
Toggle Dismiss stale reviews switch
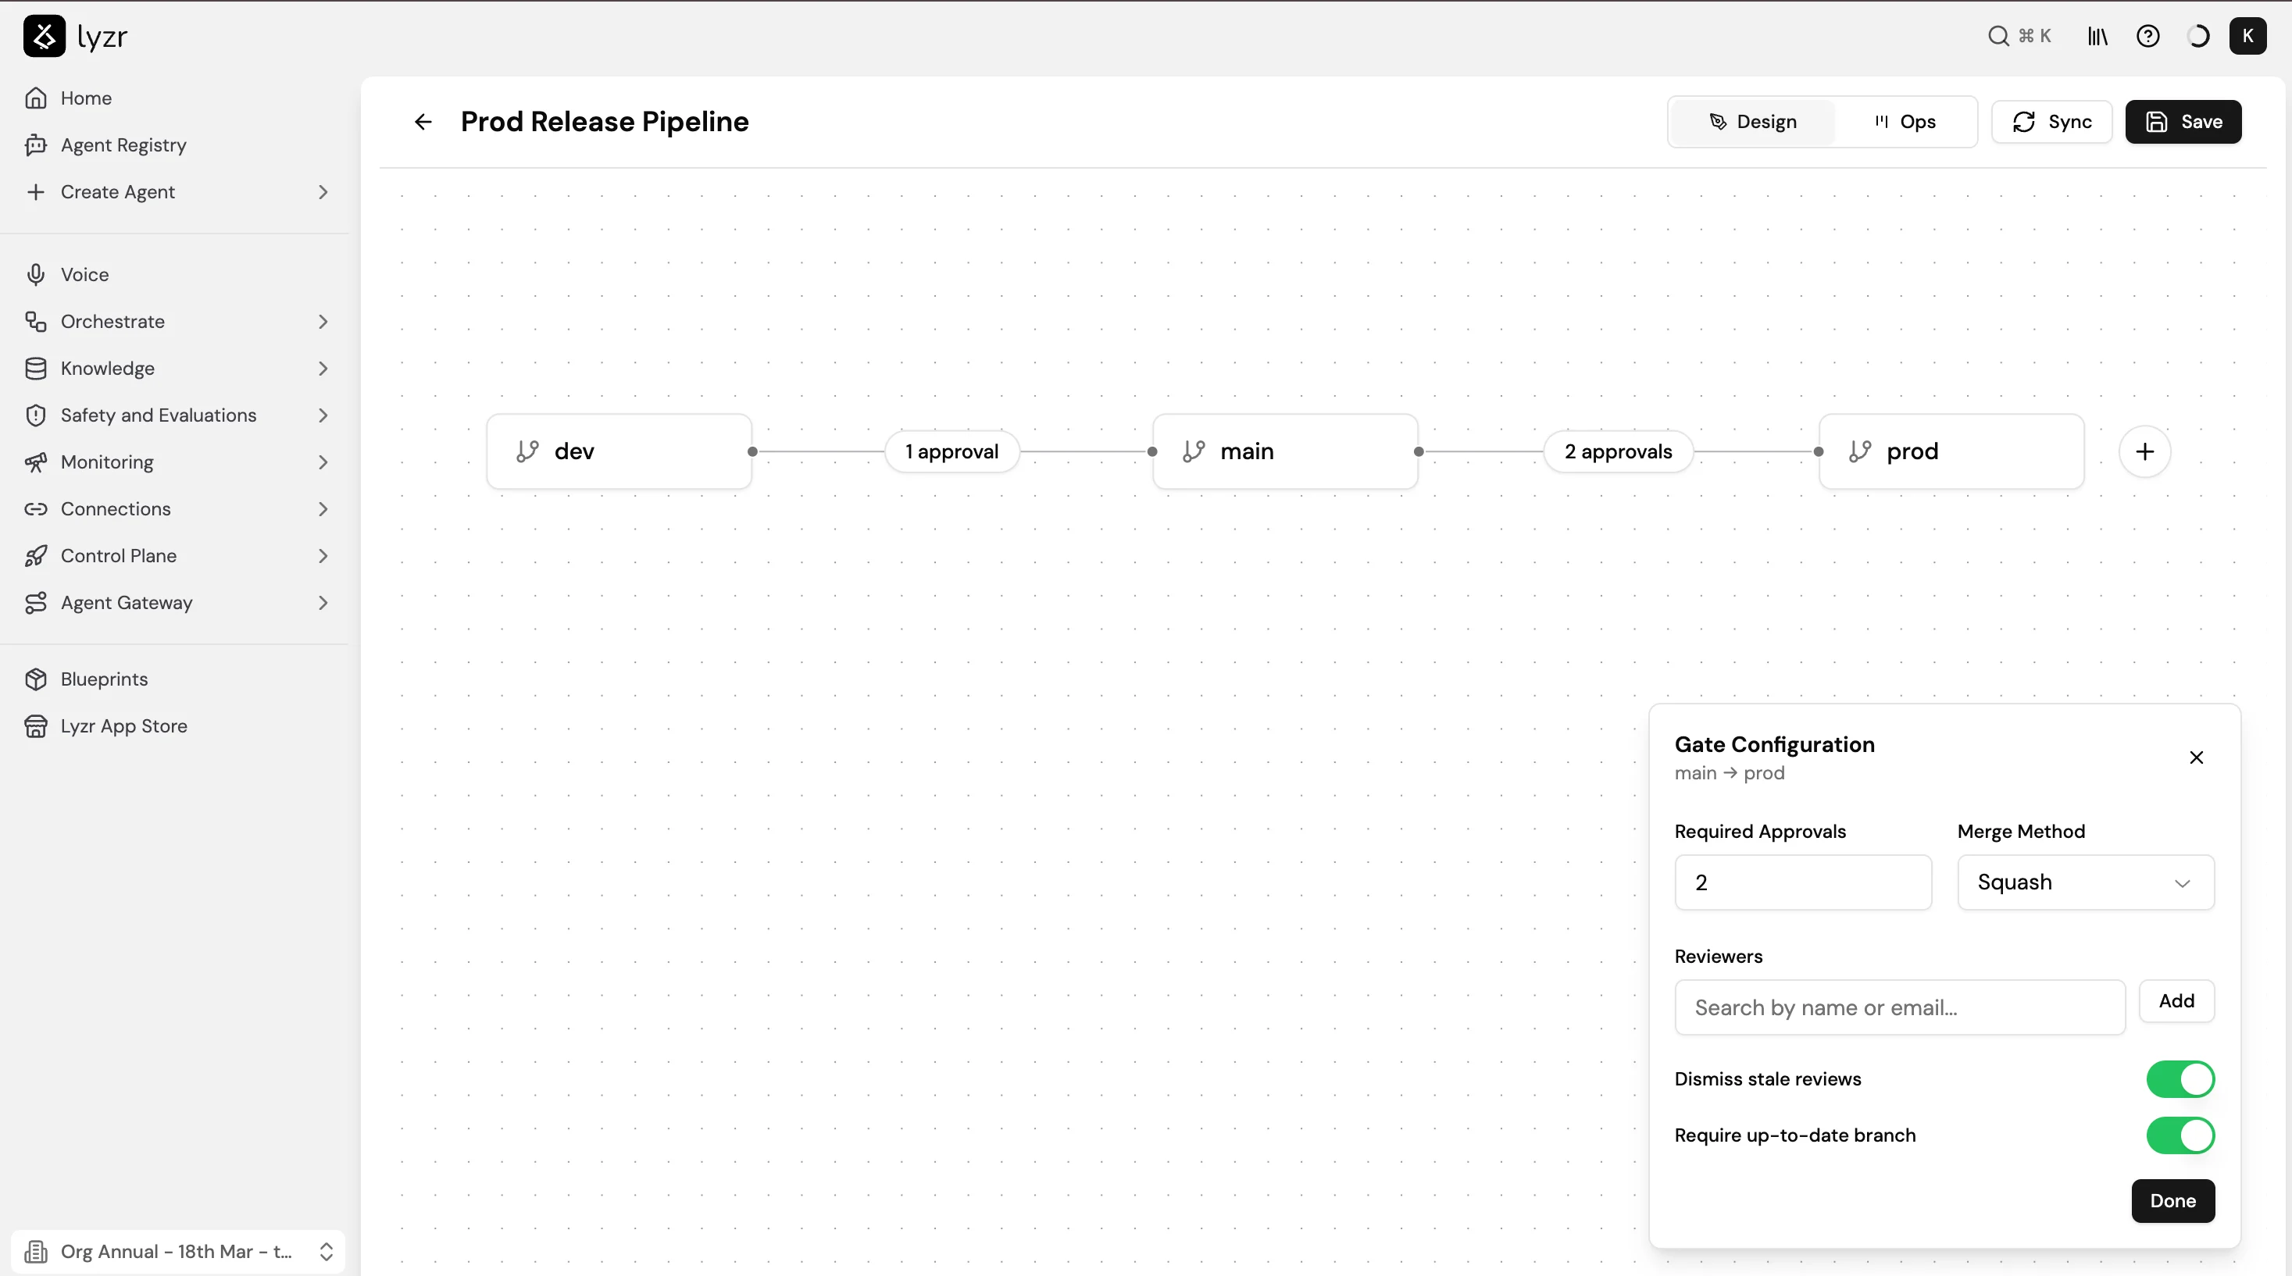point(2180,1078)
